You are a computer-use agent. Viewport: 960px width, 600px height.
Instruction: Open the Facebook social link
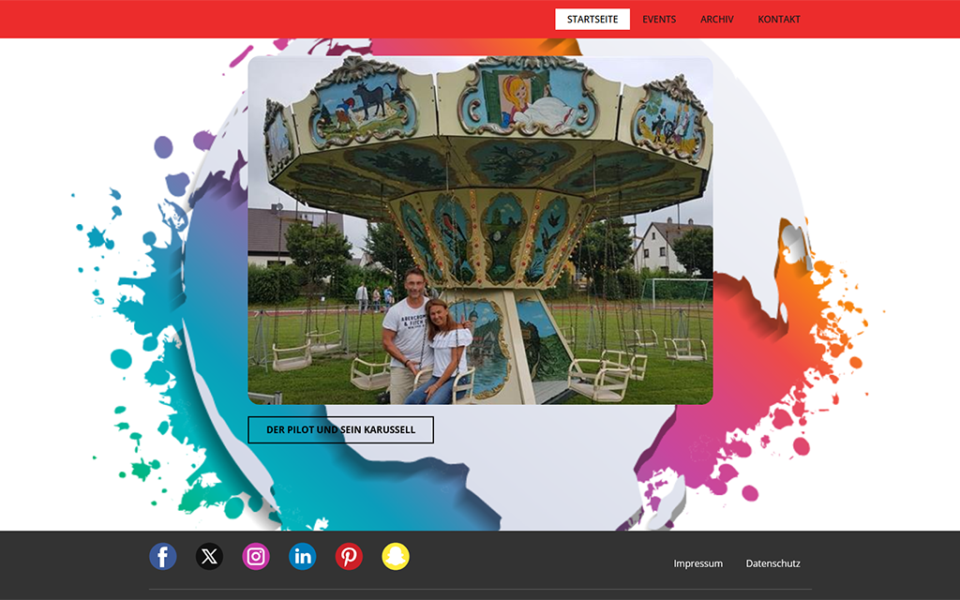(163, 557)
